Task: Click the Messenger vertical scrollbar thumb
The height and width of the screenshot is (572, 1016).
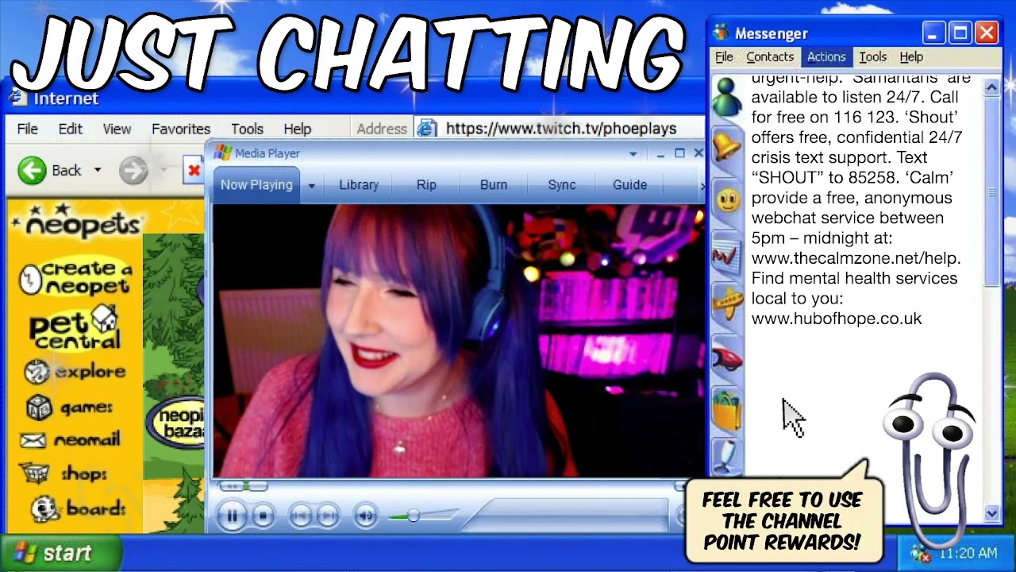Action: [991, 192]
